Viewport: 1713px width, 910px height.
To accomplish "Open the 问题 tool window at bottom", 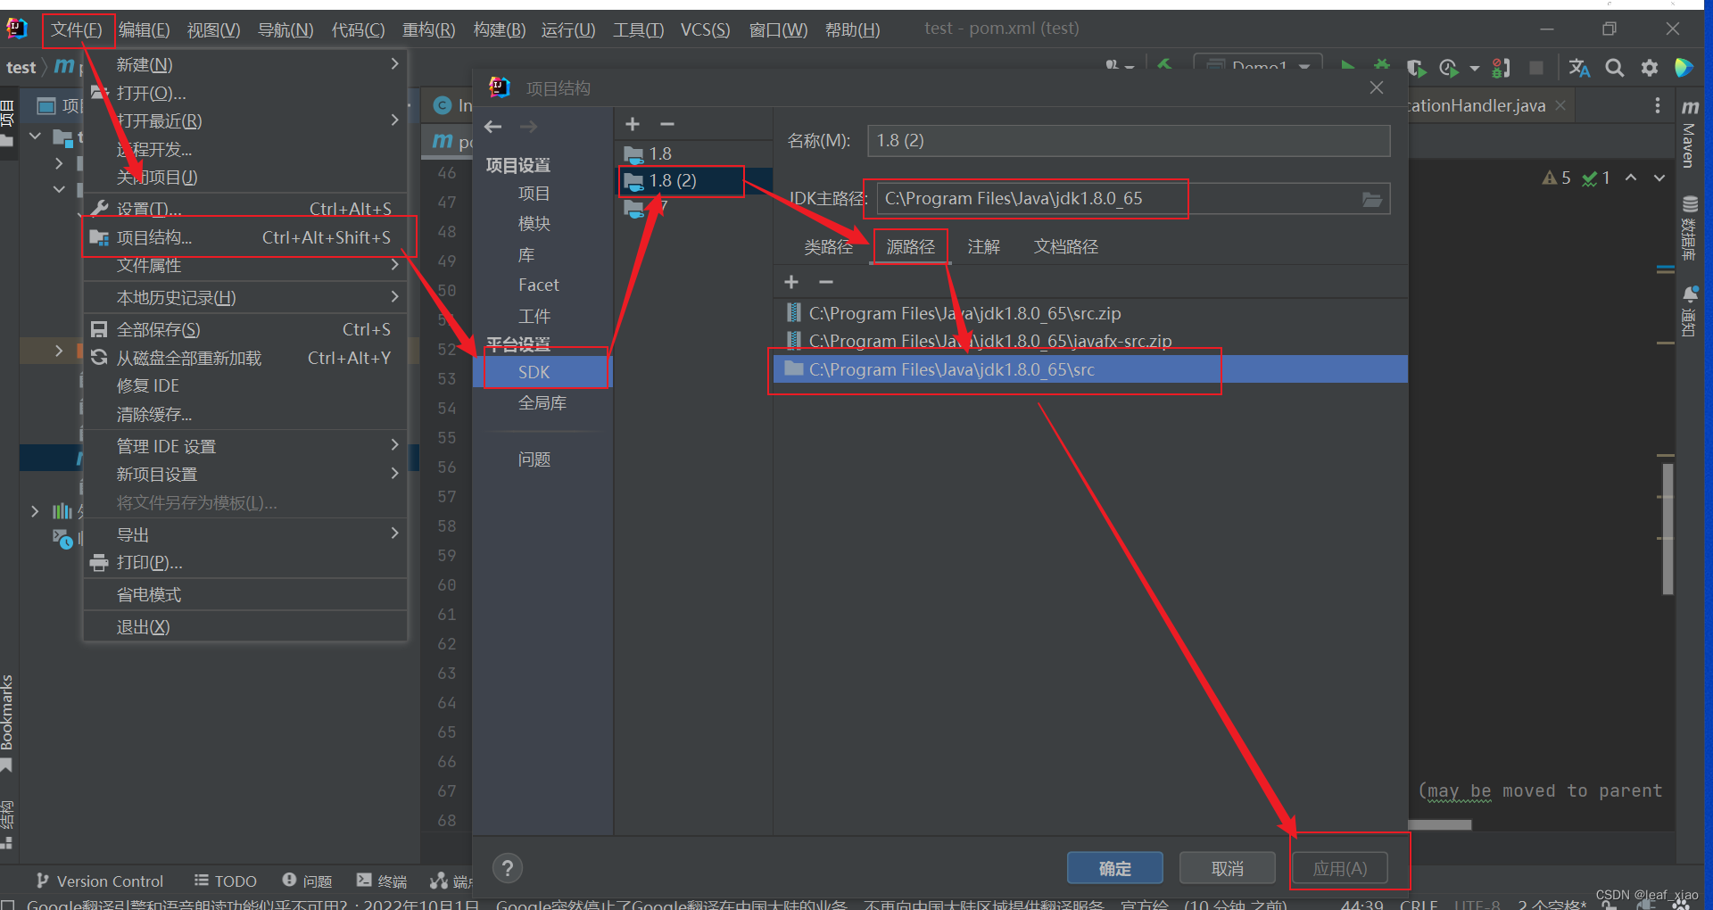I will pyautogui.click(x=308, y=881).
